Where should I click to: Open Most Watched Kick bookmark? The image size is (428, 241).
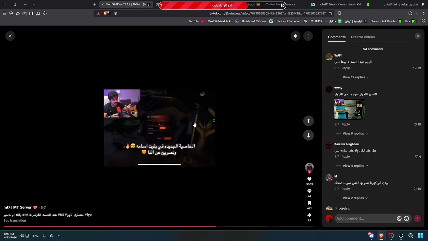[223, 21]
